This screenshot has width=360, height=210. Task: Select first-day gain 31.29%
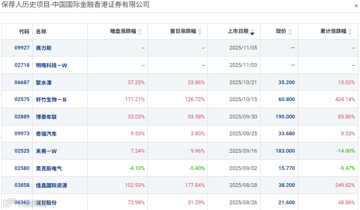click(196, 203)
